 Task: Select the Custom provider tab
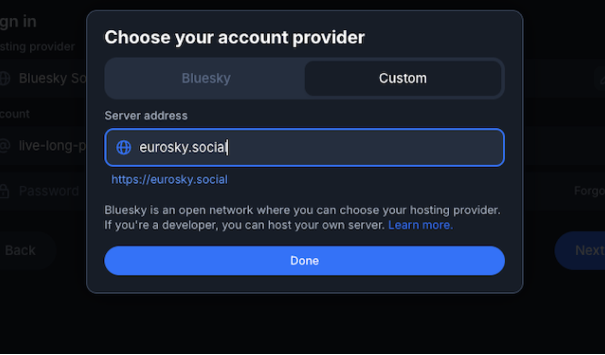pyautogui.click(x=403, y=78)
